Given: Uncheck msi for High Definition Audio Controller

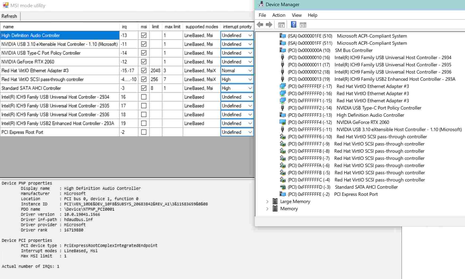Looking at the screenshot, I should 144,35.
